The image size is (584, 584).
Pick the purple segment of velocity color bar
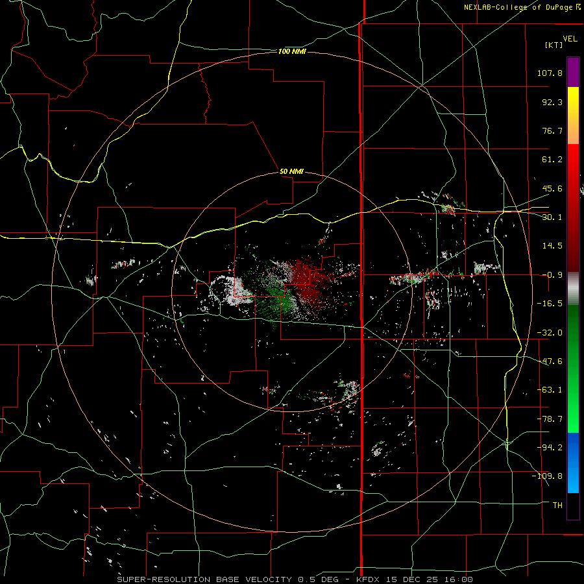(x=573, y=72)
